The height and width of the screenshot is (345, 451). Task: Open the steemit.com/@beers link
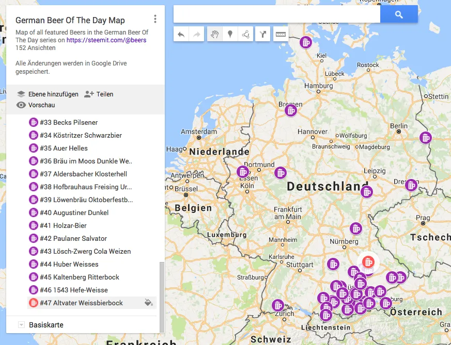[x=106, y=40]
